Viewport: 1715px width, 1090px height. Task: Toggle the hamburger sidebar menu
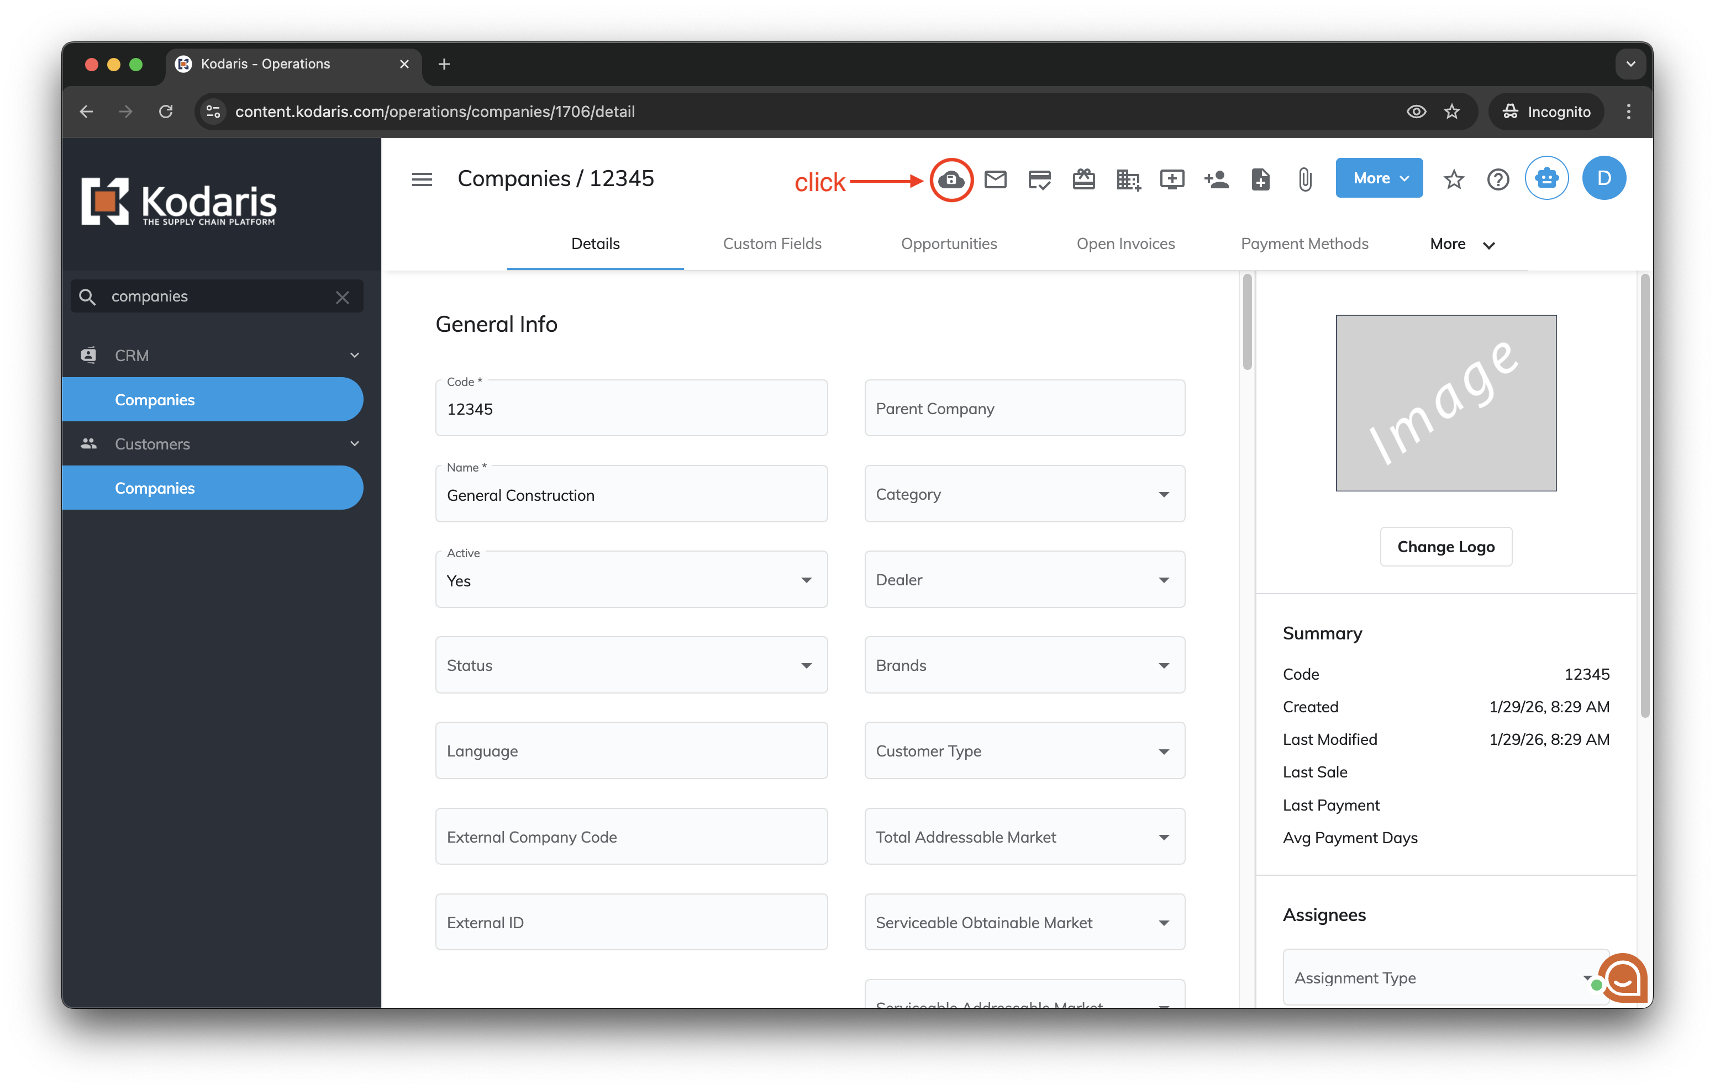(x=422, y=179)
